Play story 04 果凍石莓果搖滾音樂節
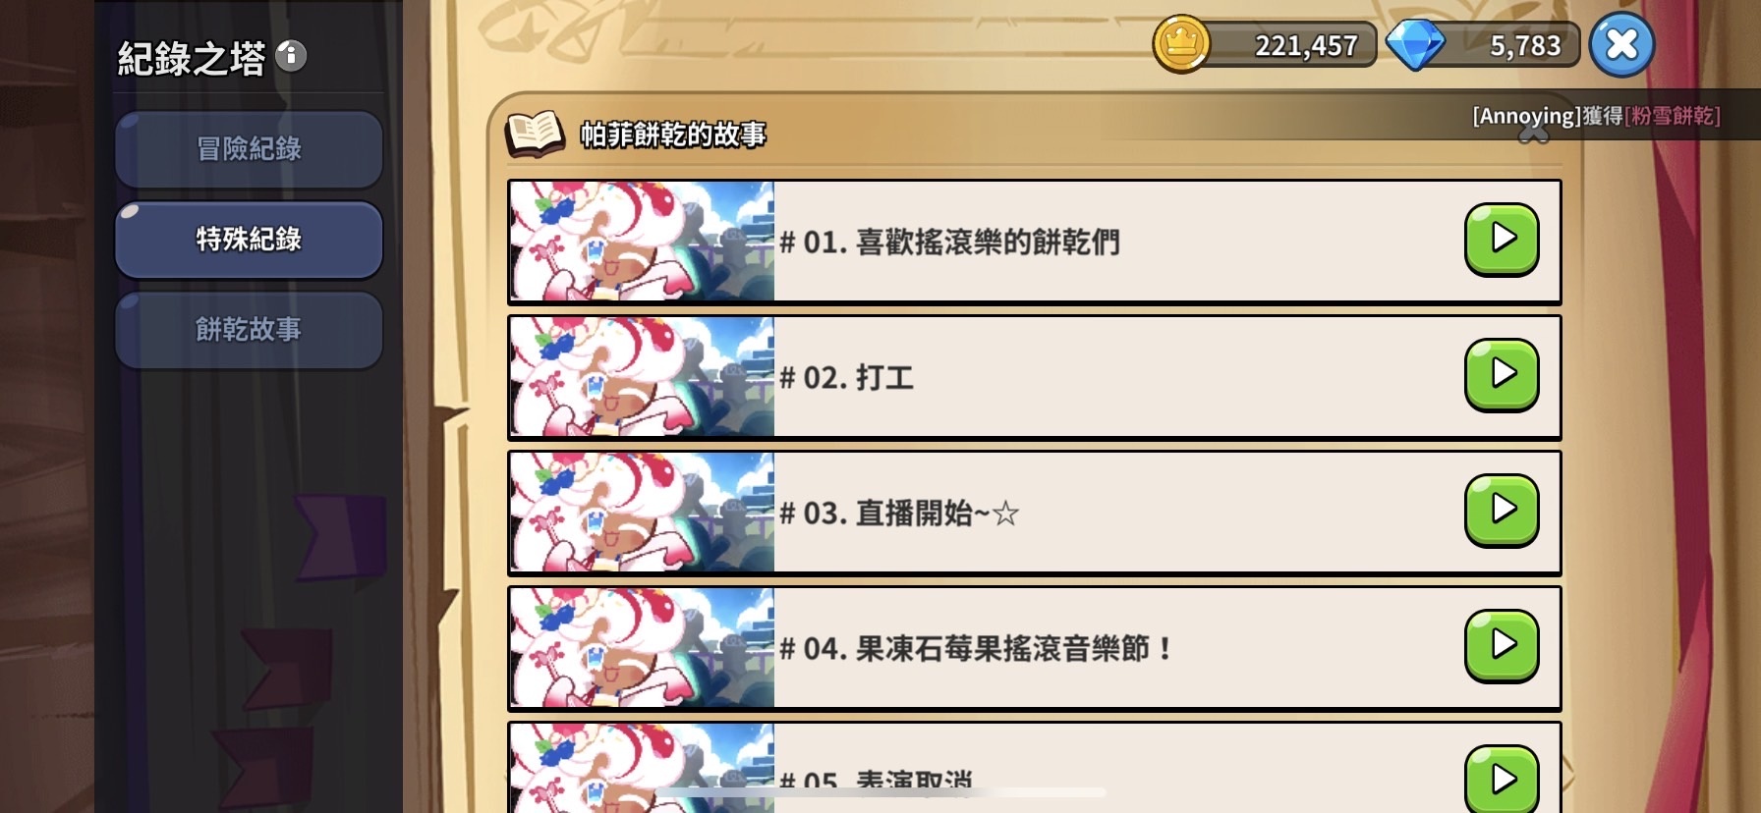 pos(1502,646)
